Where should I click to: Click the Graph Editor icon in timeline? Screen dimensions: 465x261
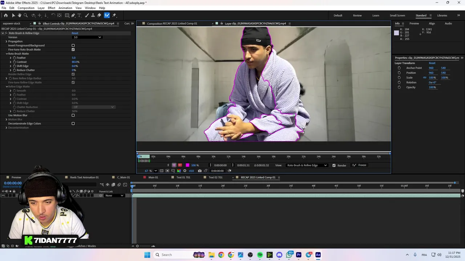[125, 185]
